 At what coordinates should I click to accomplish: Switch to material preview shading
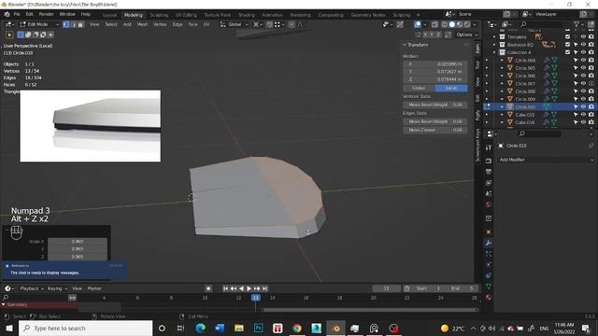(460, 24)
